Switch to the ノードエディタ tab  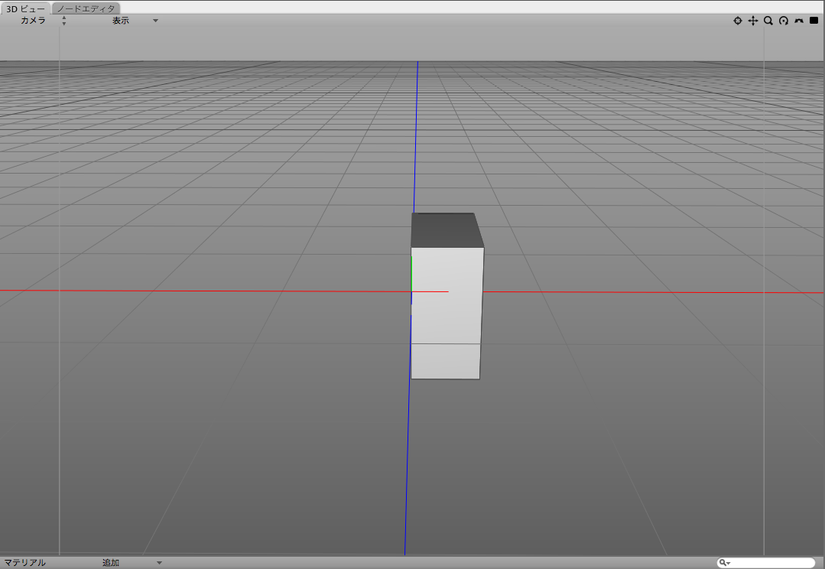(86, 8)
